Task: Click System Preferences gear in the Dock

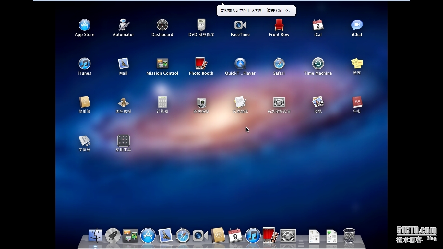Action: coord(288,236)
